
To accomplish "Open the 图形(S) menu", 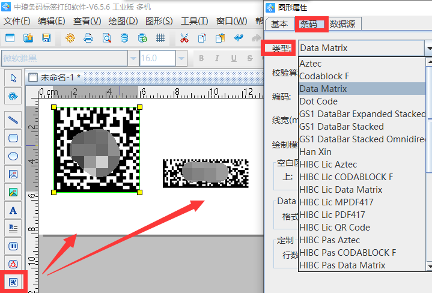I will click(x=159, y=21).
